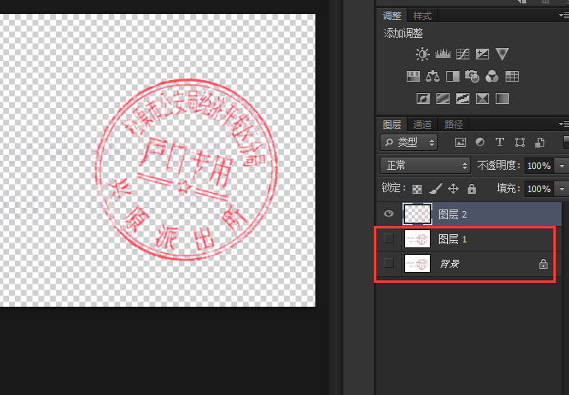
Task: Open the 填充 slider arrow
Action: coord(562,189)
